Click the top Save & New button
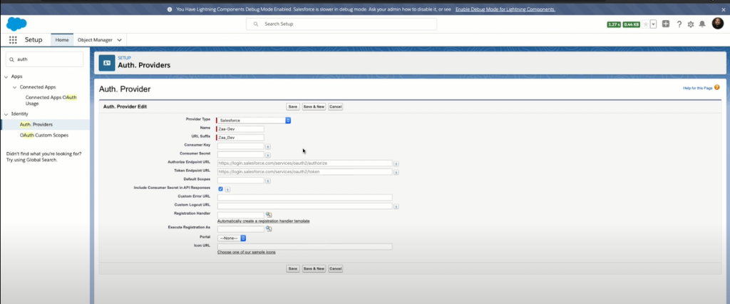730x304 pixels. (x=314, y=106)
